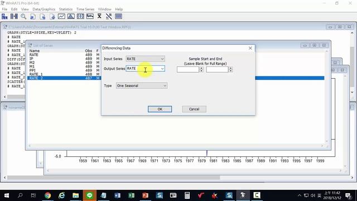The height and width of the screenshot is (201, 357).
Task: Click the first page icon after the magnifier
Action: tap(33, 16)
